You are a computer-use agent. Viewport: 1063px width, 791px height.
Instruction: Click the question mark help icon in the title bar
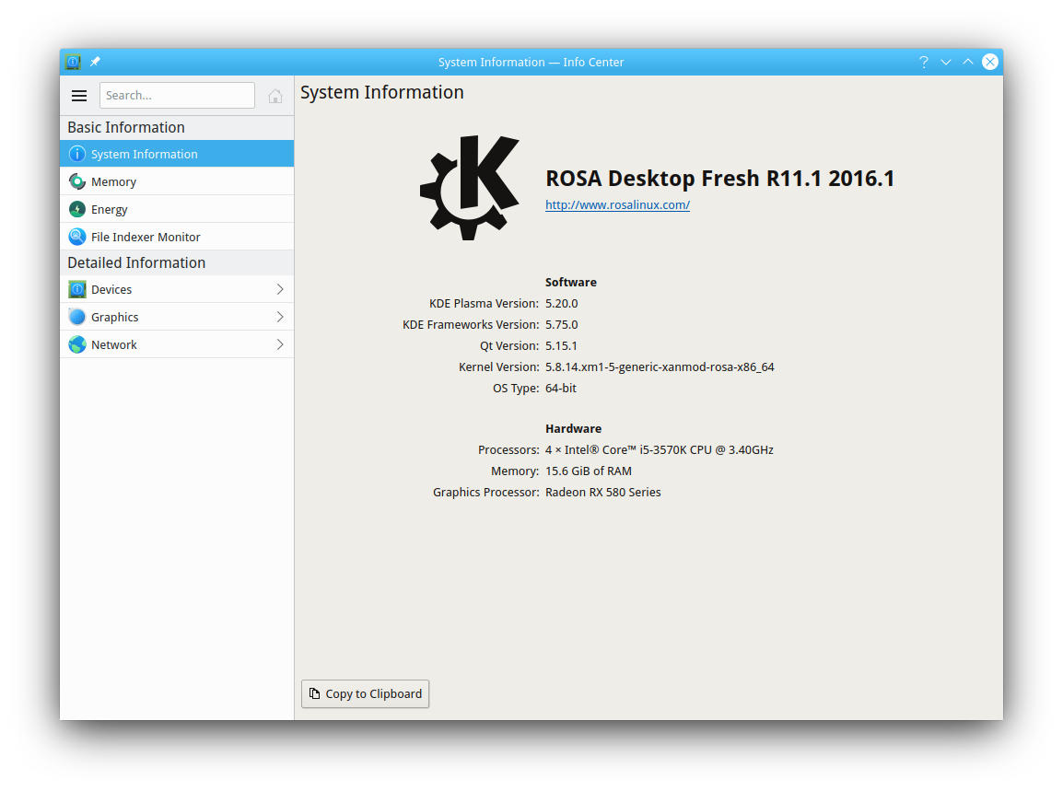(923, 62)
